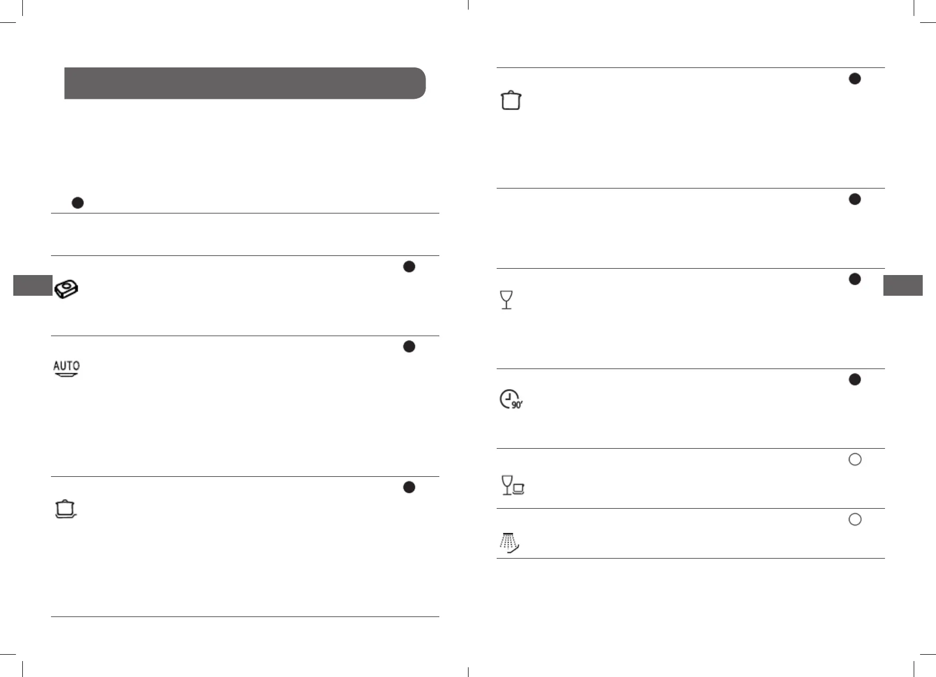The height and width of the screenshot is (677, 936).
Task: Select the 90' clock program icon
Action: [x=511, y=400]
